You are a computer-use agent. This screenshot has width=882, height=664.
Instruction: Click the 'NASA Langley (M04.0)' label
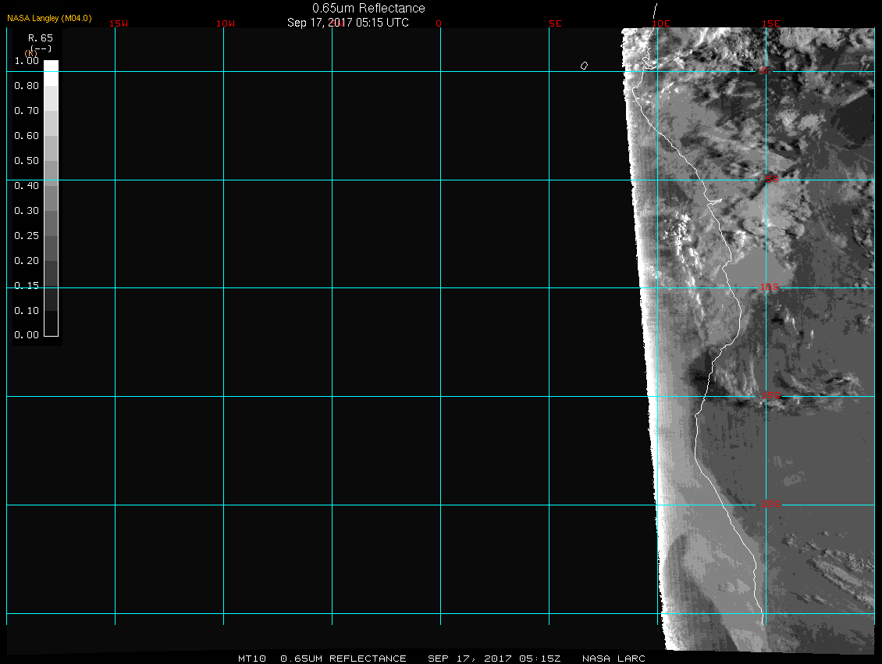49,18
